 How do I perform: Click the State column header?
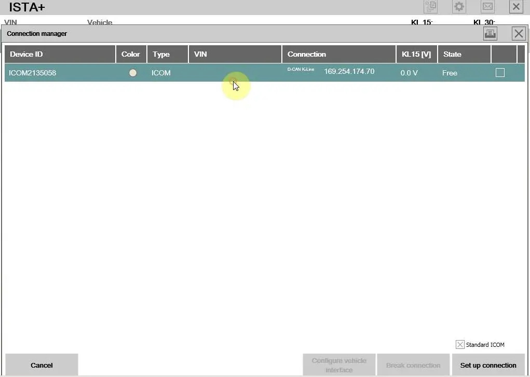[464, 54]
